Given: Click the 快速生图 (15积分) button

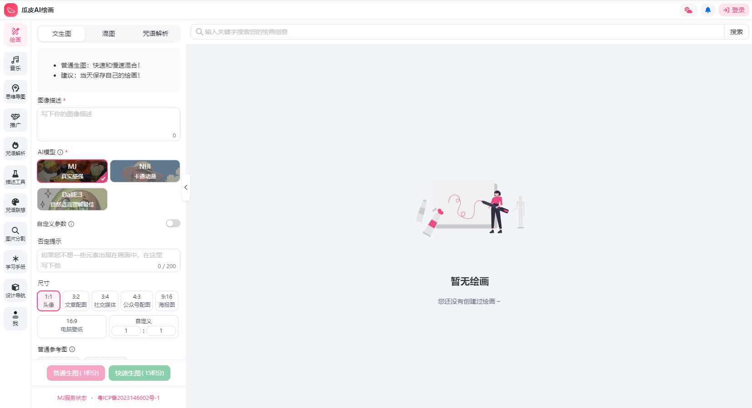Looking at the screenshot, I should coord(140,373).
